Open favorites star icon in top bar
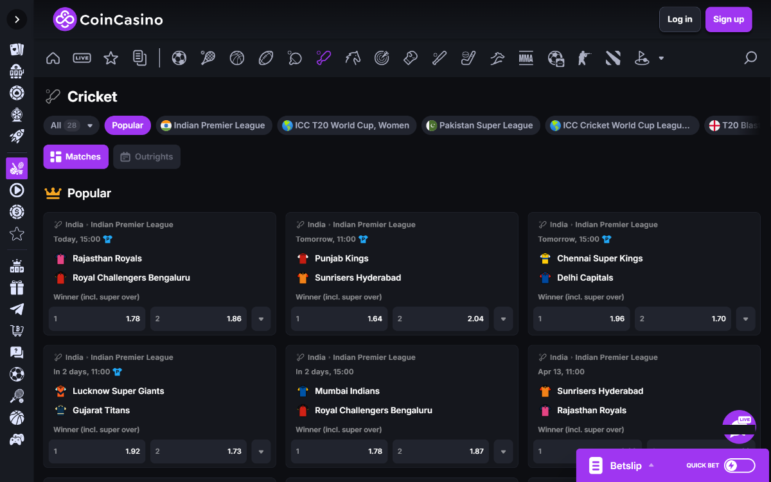771x482 pixels. [x=111, y=58]
